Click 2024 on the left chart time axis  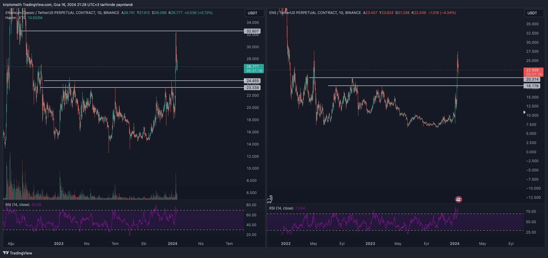(173, 243)
